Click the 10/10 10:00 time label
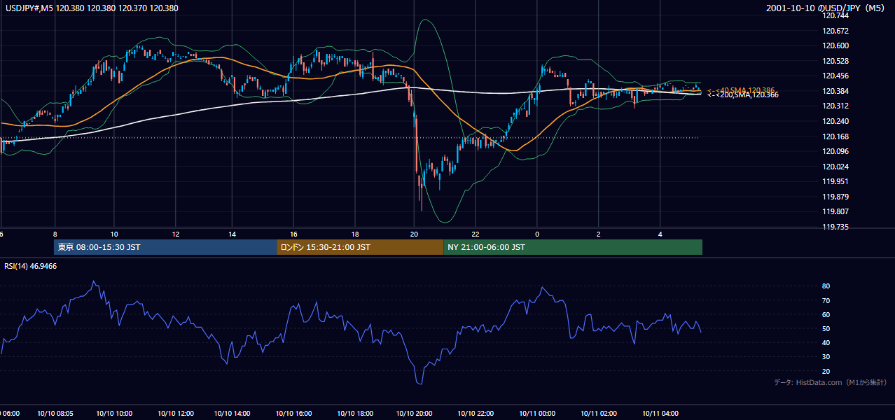 (114, 413)
